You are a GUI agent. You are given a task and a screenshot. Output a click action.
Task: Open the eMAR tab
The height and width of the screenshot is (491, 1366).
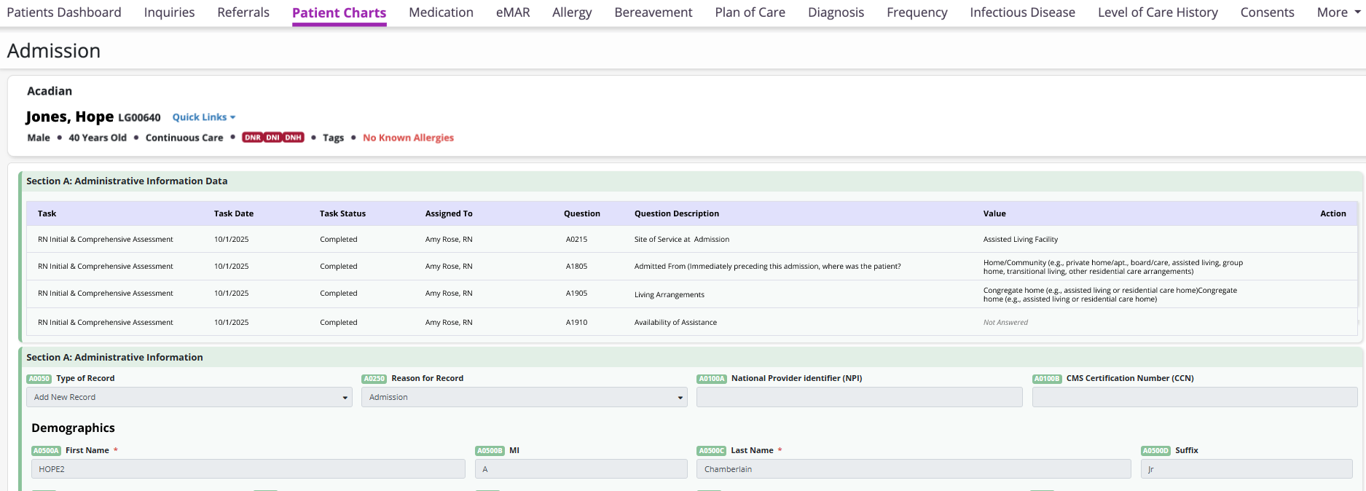513,12
